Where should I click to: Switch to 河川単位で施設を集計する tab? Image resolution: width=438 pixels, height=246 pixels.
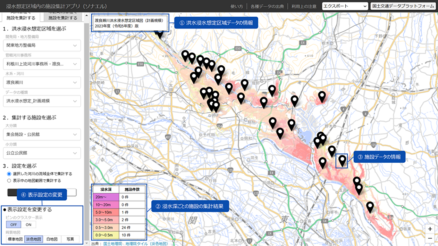click(x=21, y=16)
